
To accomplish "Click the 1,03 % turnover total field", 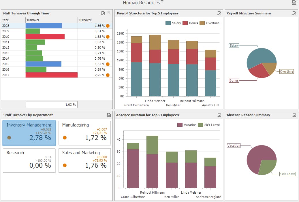I will tap(52, 105).
